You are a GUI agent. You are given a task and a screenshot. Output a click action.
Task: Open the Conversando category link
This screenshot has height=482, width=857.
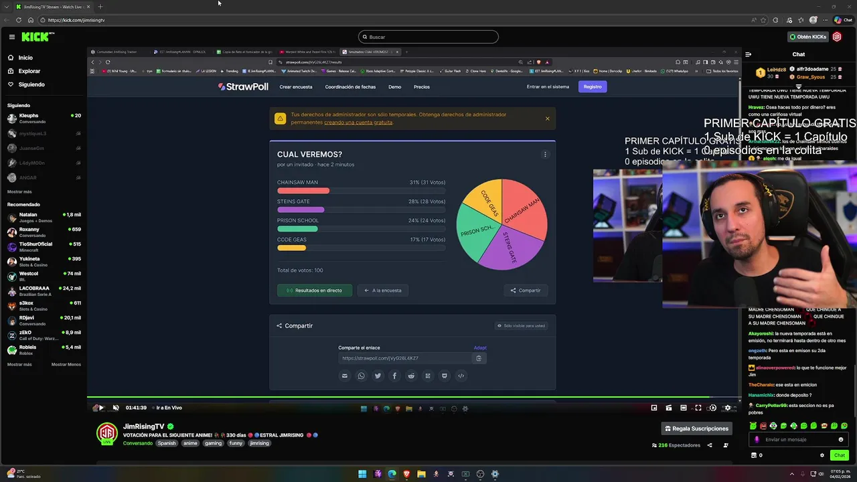point(138,443)
